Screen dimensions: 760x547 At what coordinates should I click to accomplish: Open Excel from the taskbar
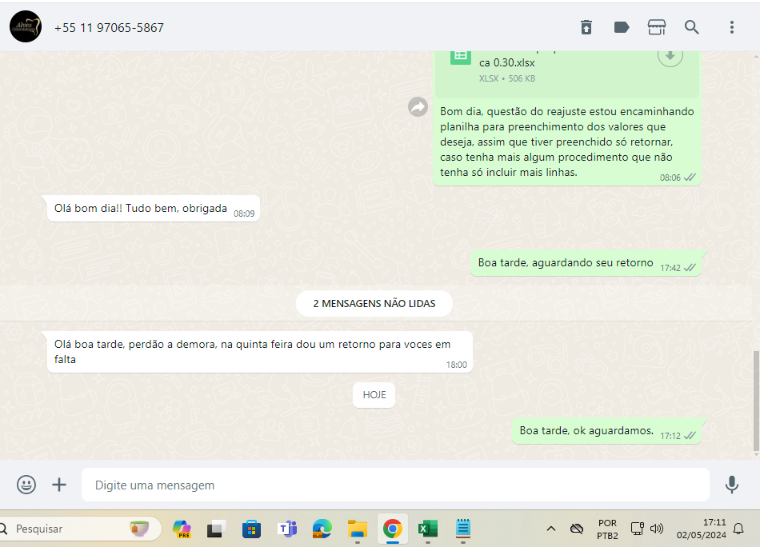tap(428, 529)
